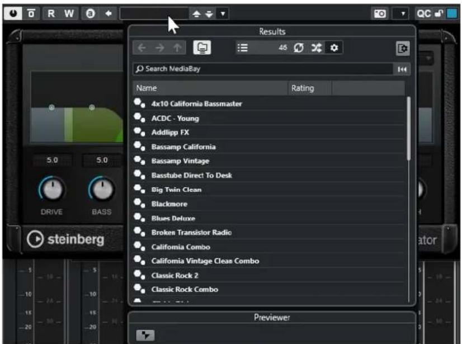
Task: Click the Steinberg logo
Action: [x=65, y=239]
